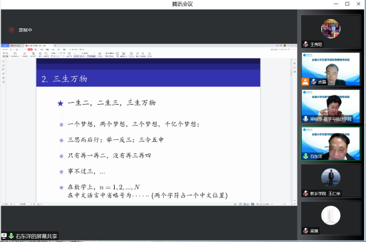Viewport: 366px width, 242px height.
Task: Click the muted microphone icon beside 新乡学院 王仁举
Action: pos(306,193)
